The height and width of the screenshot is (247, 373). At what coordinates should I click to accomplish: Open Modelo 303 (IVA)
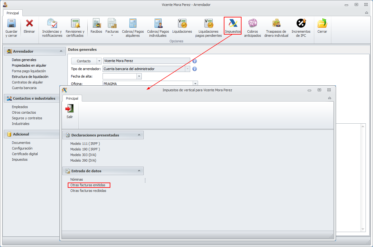coord(83,155)
